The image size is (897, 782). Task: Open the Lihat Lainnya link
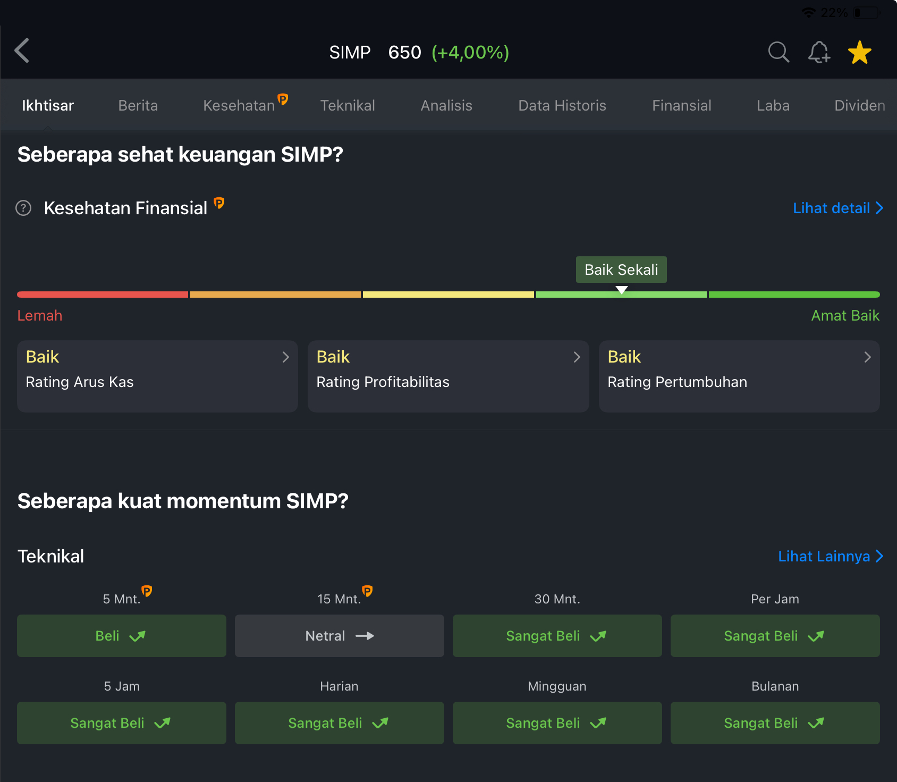[x=830, y=556]
